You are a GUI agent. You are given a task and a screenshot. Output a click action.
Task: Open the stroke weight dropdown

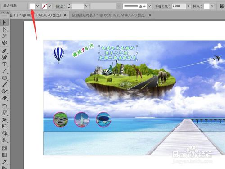pyautogui.click(x=86, y=6)
